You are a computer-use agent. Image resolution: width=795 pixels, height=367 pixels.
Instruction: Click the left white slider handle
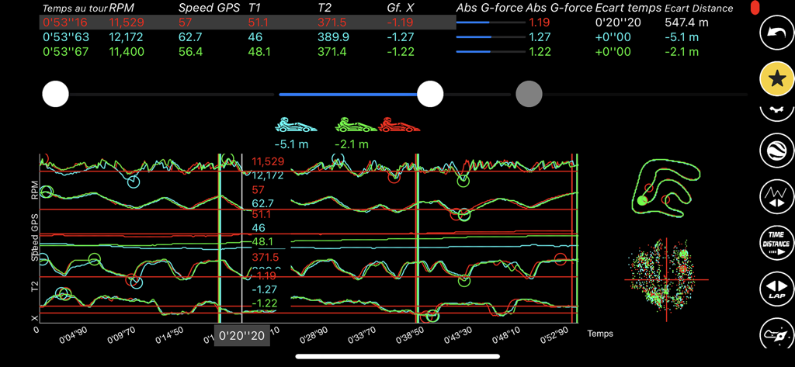click(x=56, y=95)
